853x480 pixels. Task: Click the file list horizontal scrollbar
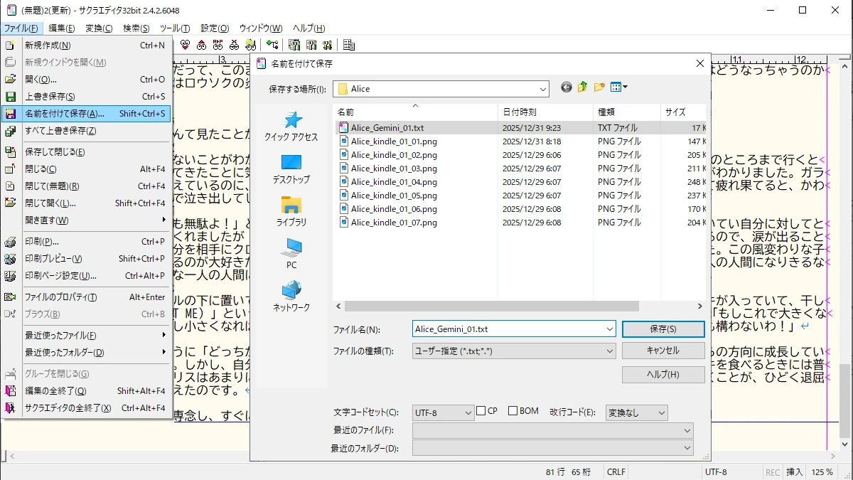point(490,306)
